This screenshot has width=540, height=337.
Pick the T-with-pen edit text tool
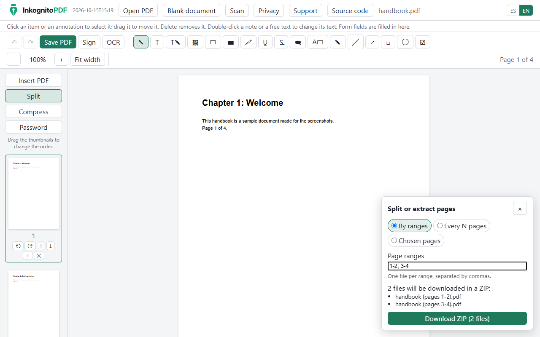coord(175,42)
